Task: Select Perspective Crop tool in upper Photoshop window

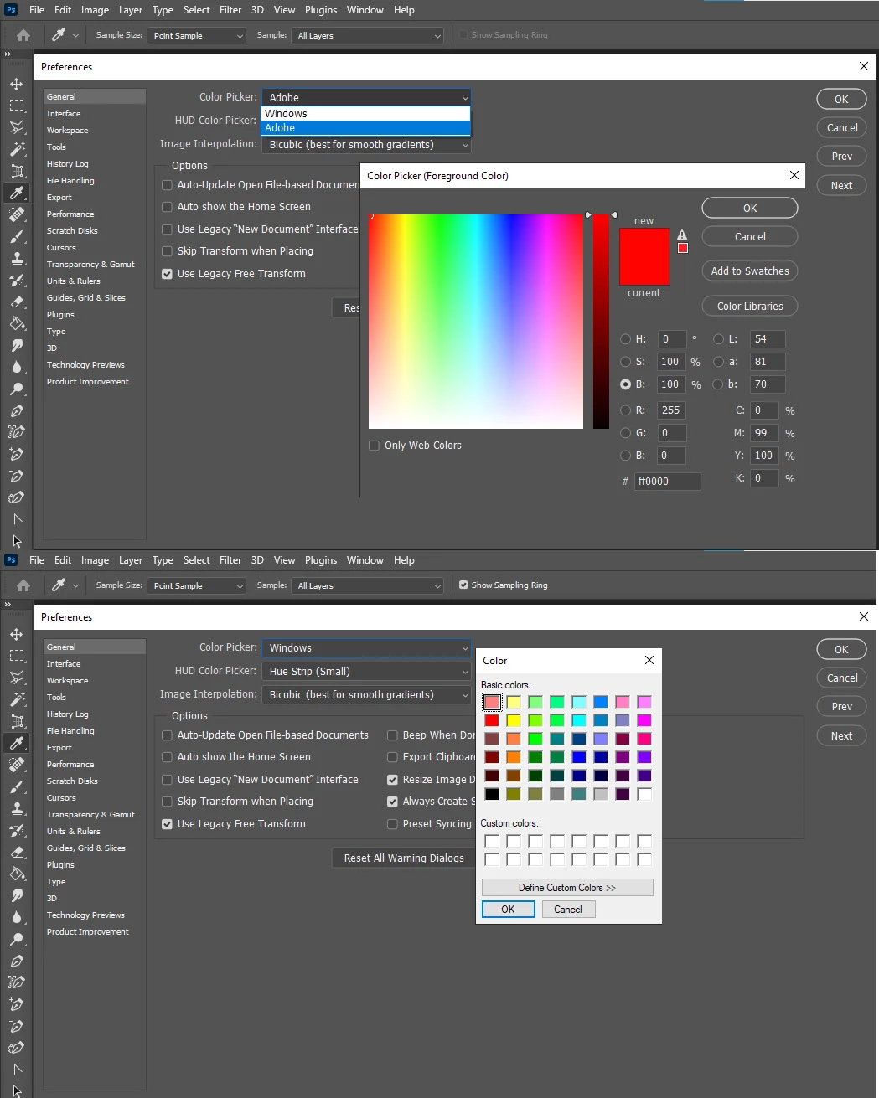Action: (x=17, y=171)
